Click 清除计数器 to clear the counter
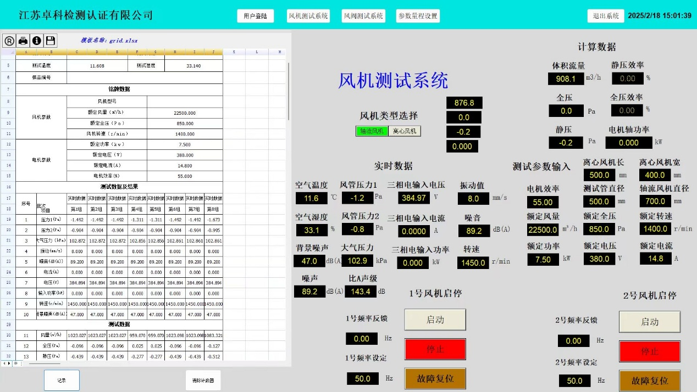Screen dimensions: 697x392 (203, 380)
